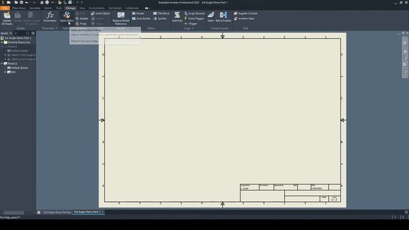Open Supplier Content

click(245, 13)
